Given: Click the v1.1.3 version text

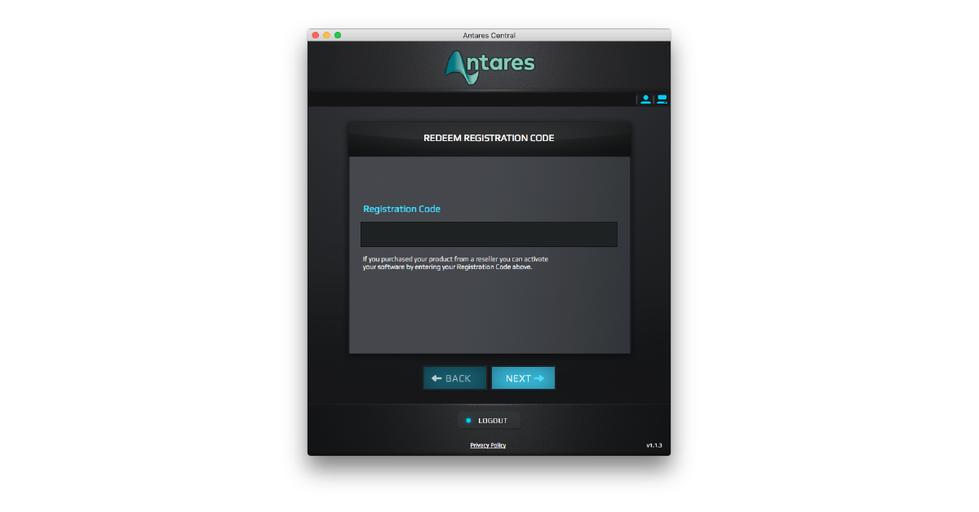Looking at the screenshot, I should pyautogui.click(x=654, y=445).
